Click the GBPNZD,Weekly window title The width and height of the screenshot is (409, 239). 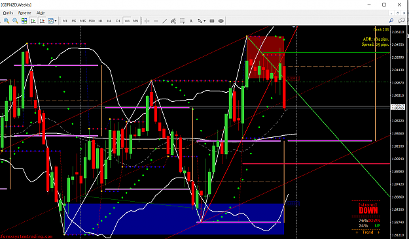(16, 5)
